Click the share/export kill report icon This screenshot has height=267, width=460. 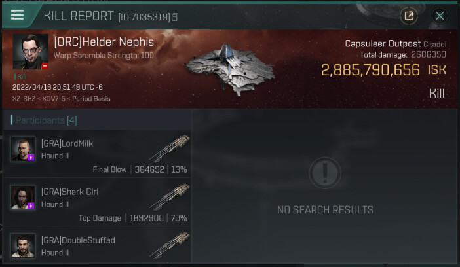click(x=409, y=16)
